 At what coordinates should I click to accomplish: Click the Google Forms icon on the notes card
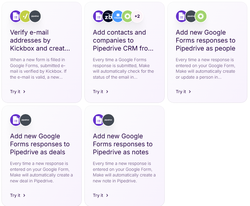pos(98,120)
